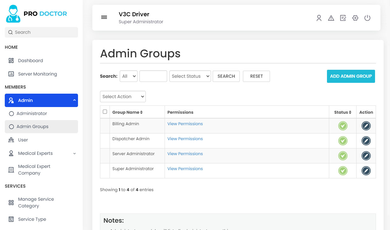Open the Administrator menu item

32,113
